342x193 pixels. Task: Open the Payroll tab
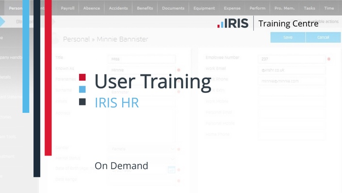tap(67, 8)
